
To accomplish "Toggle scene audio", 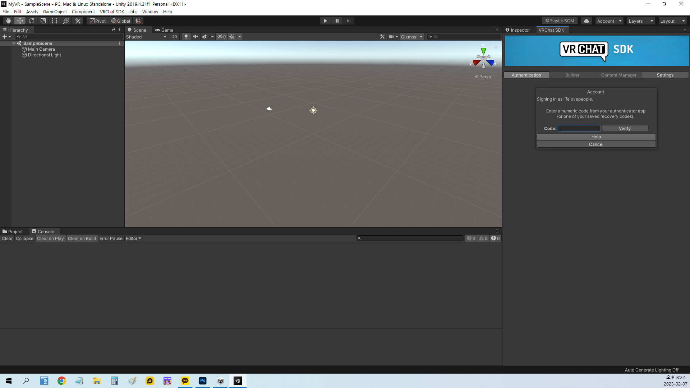I will pyautogui.click(x=195, y=37).
